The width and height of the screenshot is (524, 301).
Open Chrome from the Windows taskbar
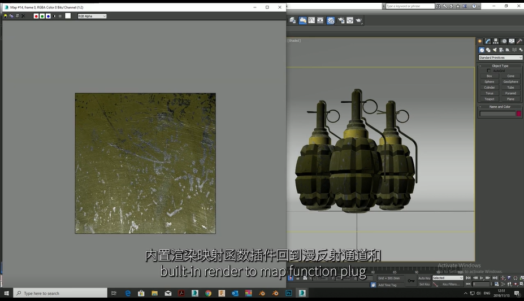point(208,293)
